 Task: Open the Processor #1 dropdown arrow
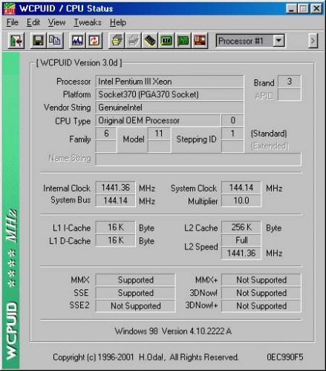tap(278, 41)
